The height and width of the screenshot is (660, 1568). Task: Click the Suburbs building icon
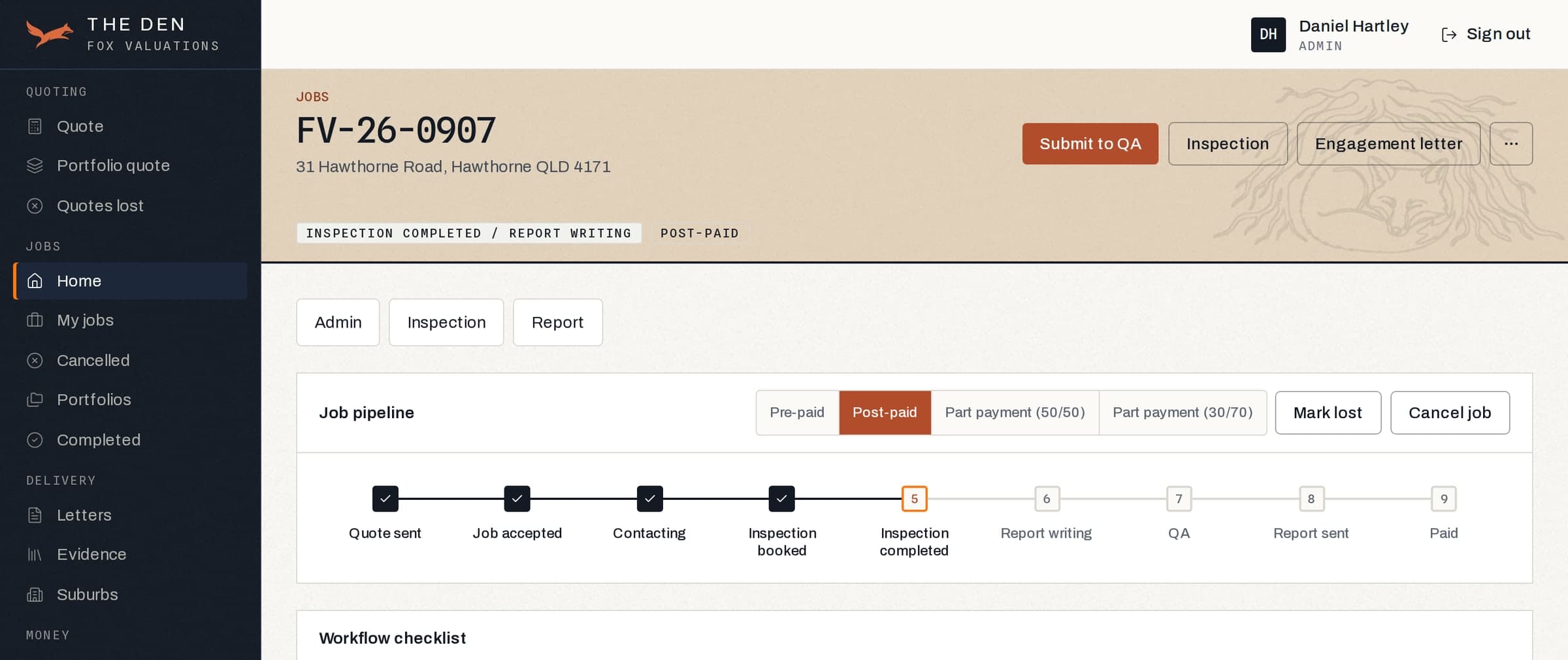tap(35, 595)
